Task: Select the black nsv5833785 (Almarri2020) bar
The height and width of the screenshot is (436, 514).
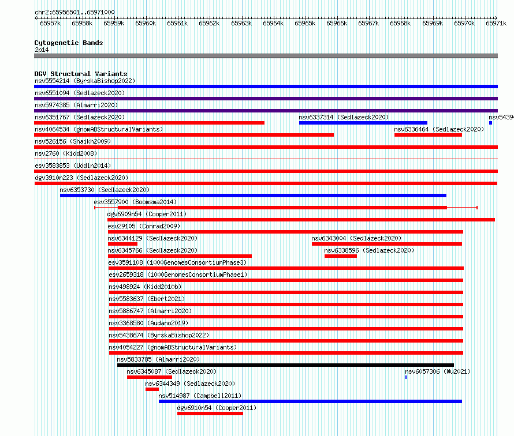Action: pos(285,365)
